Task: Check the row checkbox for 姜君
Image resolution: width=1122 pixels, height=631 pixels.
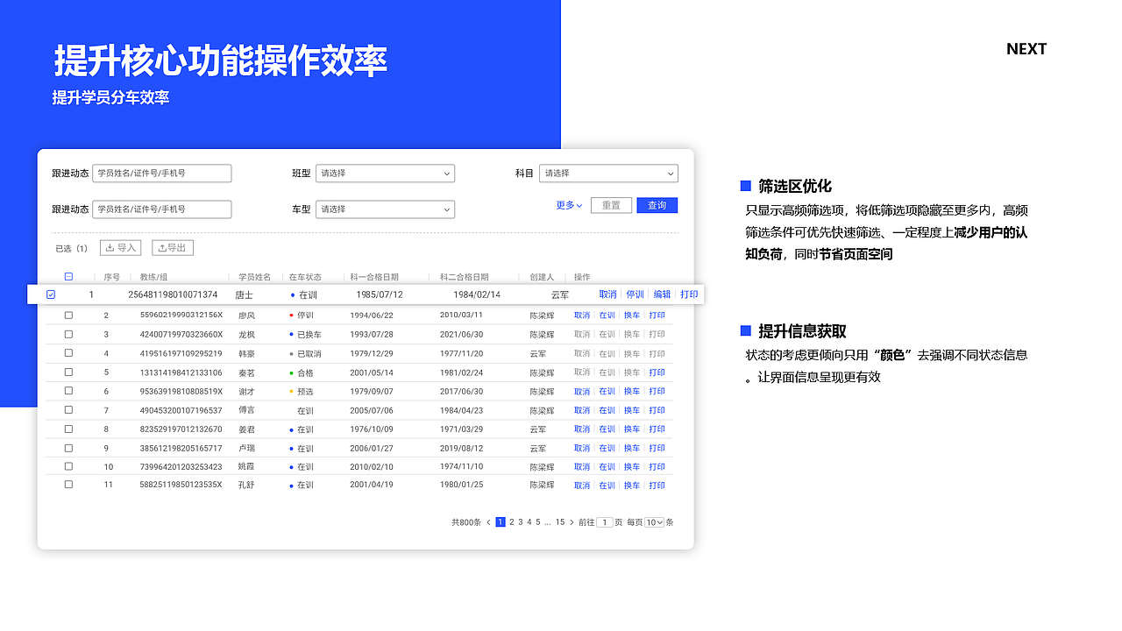Action: tap(68, 429)
